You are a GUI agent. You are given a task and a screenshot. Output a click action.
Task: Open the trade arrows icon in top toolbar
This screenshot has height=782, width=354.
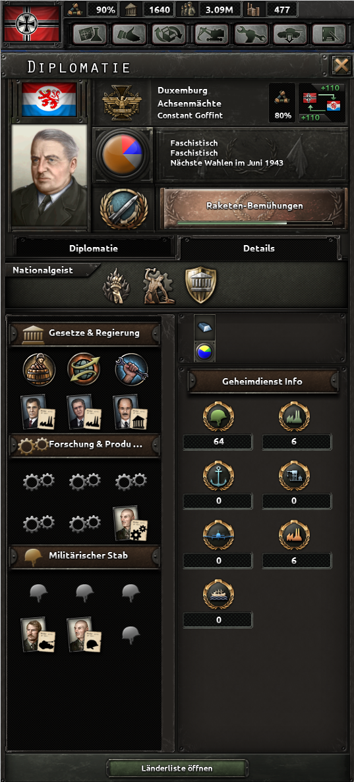tap(169, 34)
